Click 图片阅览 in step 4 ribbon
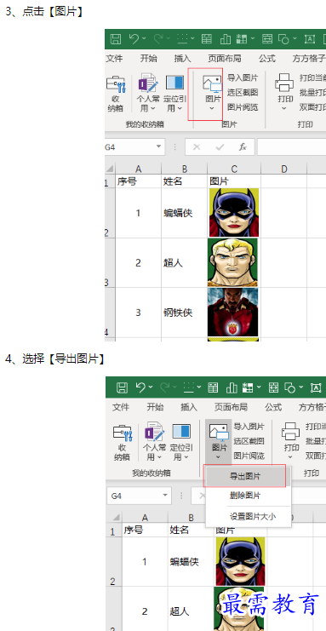The width and height of the screenshot is (326, 631). point(249,456)
